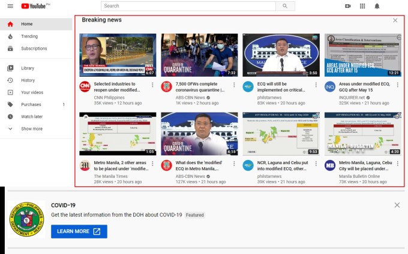Open the create video camera icon
408x254 pixels.
pyautogui.click(x=348, y=6)
